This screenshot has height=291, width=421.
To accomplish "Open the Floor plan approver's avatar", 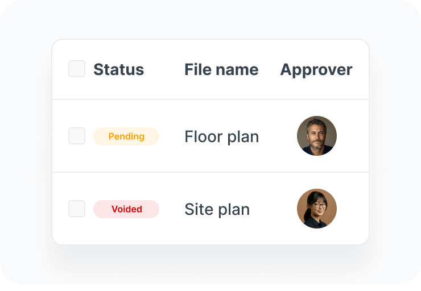I will [x=317, y=136].
